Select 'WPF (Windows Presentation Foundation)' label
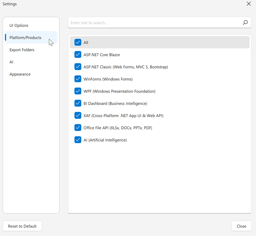The height and width of the screenshot is (236, 256). 119,91
